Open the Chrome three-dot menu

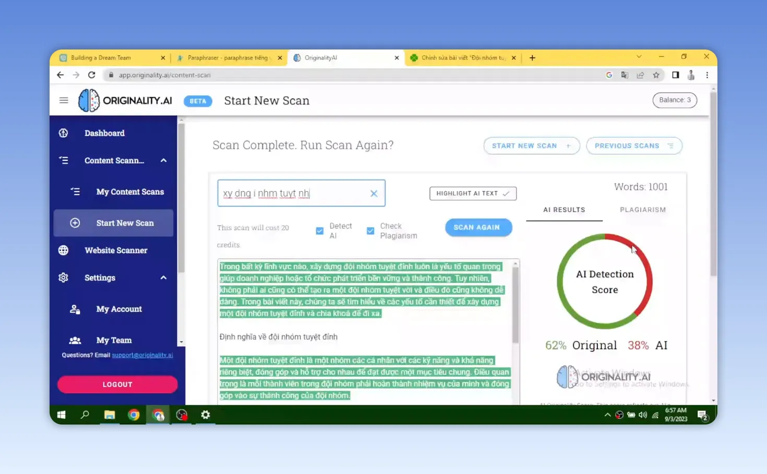pyautogui.click(x=707, y=75)
